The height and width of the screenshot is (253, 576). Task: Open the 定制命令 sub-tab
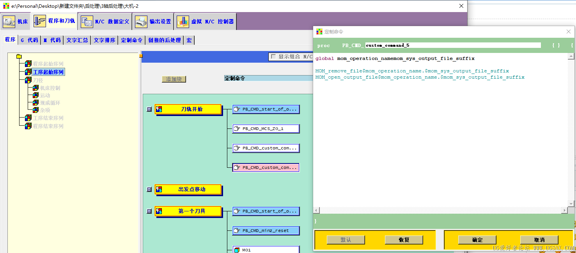[131, 40]
